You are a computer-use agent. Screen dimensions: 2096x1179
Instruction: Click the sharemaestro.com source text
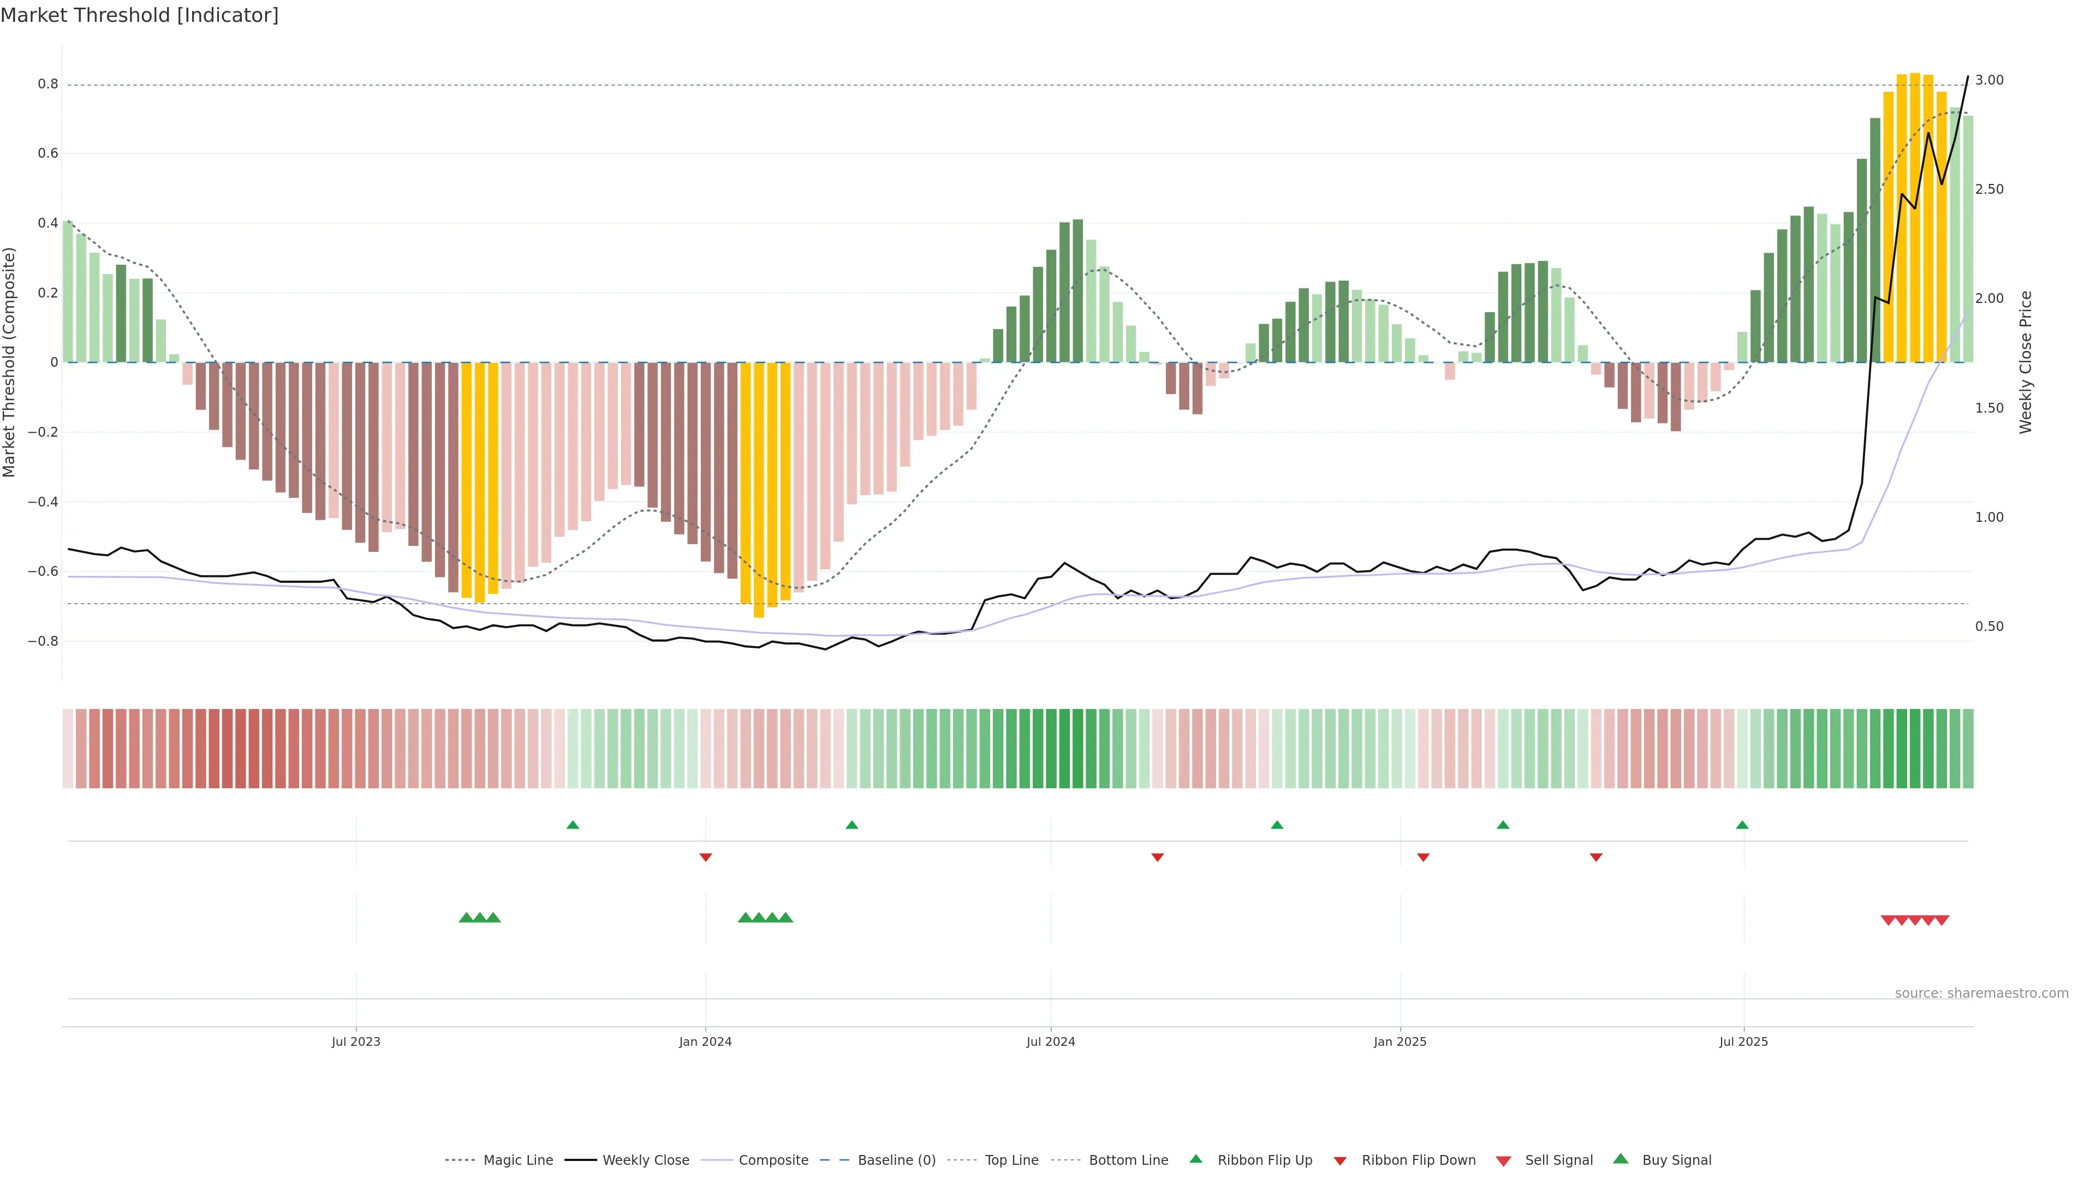pos(1981,993)
